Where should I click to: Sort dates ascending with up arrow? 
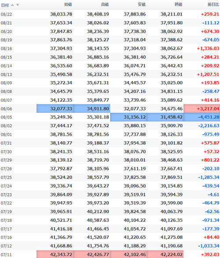point(12,5)
